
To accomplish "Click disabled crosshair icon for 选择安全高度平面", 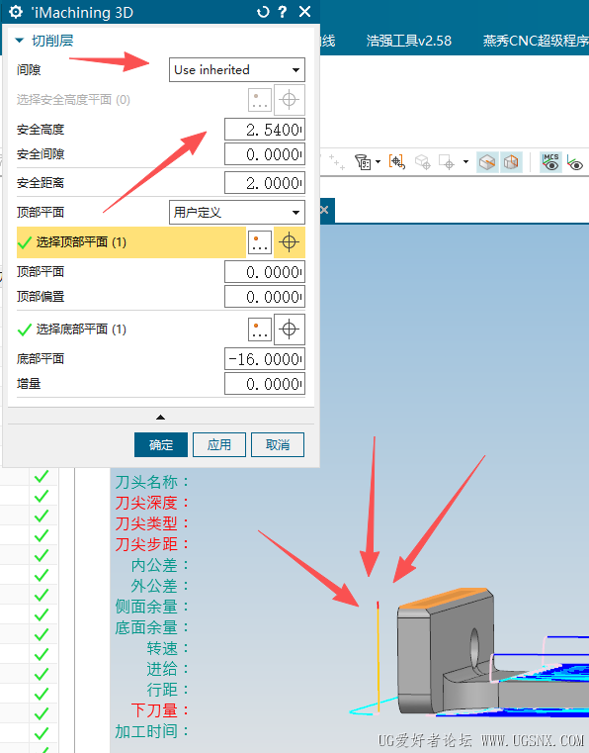I will (290, 100).
